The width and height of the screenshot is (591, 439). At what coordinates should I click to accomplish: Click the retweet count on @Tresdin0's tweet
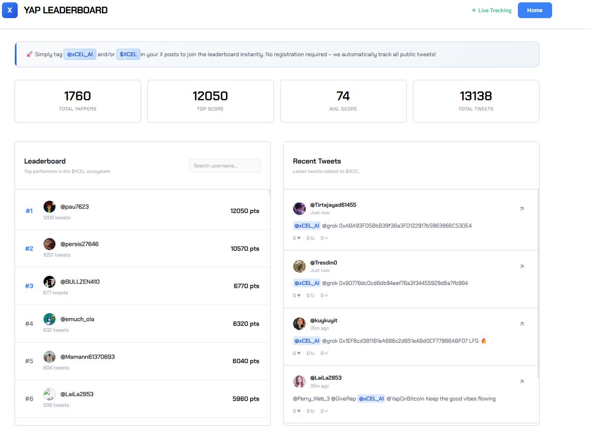pyautogui.click(x=310, y=296)
